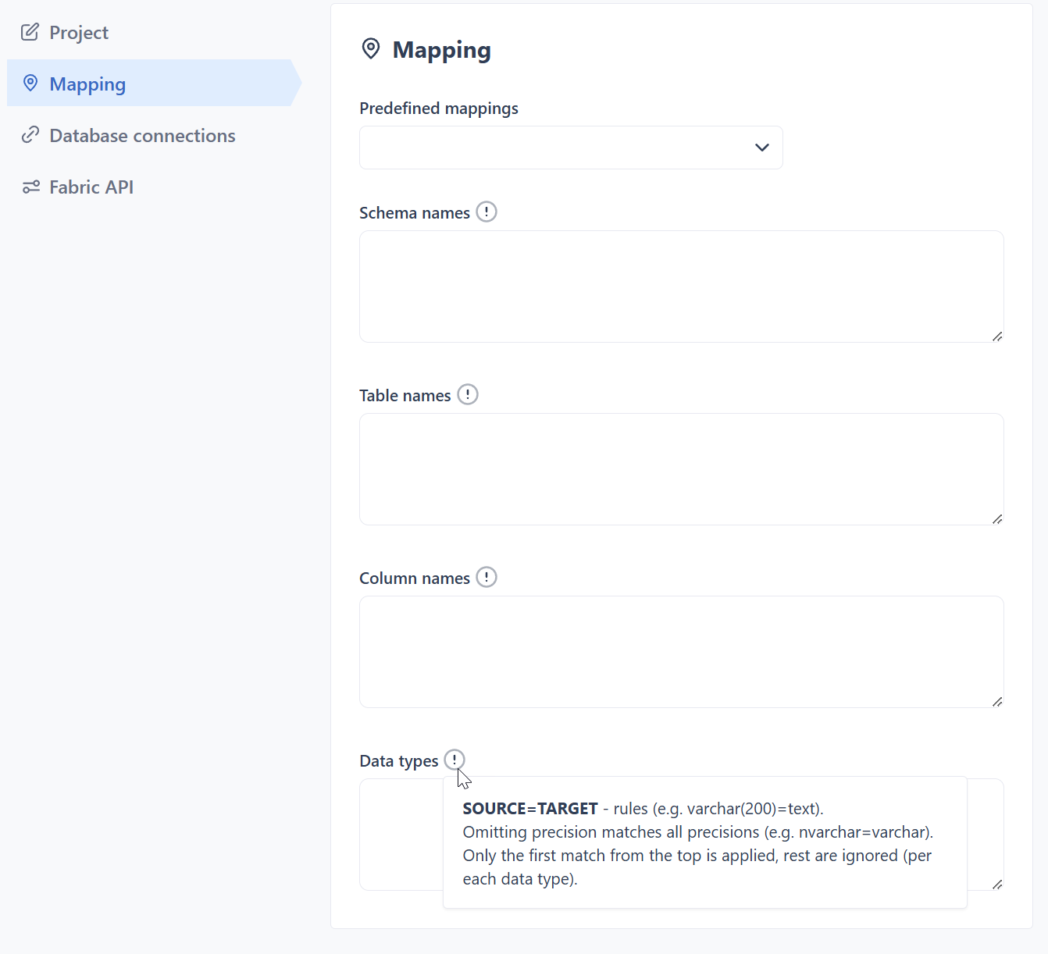Viewport: 1048px width, 954px height.
Task: Go to the Project section
Action: (x=78, y=33)
